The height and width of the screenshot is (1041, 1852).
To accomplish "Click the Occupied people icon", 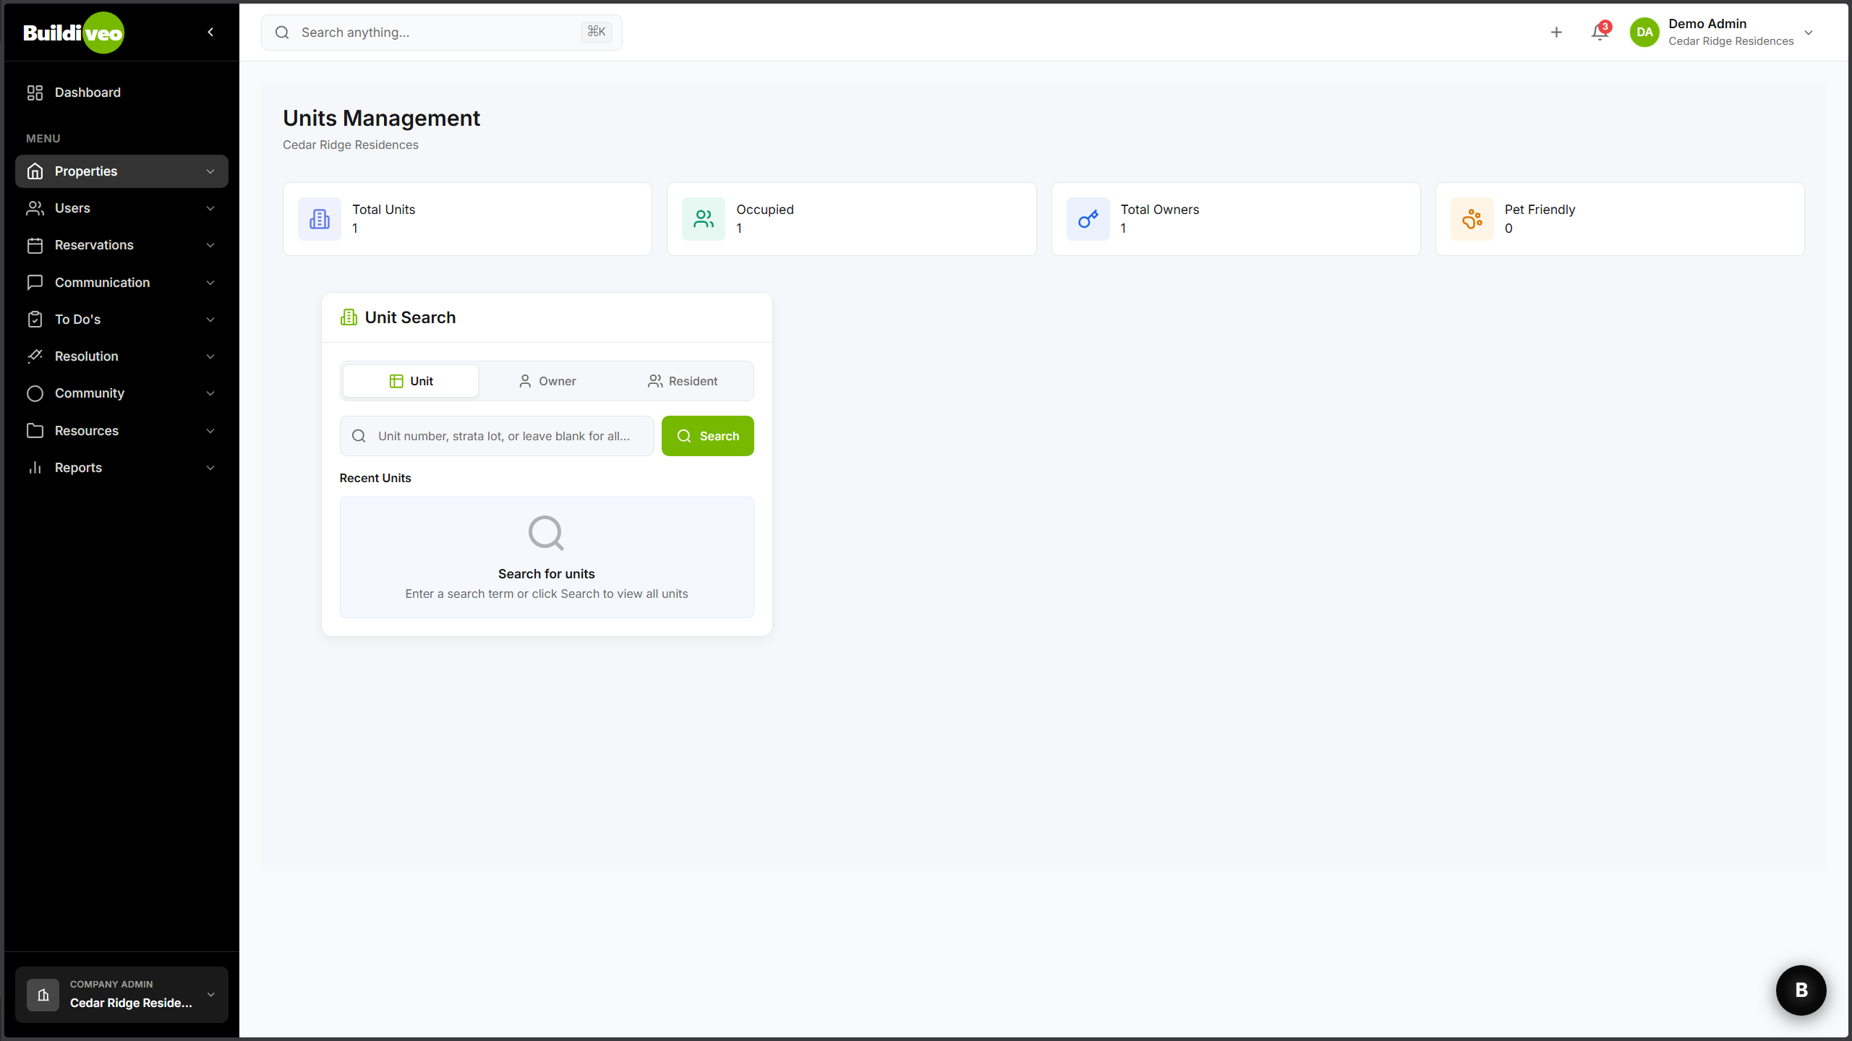I will (x=704, y=219).
